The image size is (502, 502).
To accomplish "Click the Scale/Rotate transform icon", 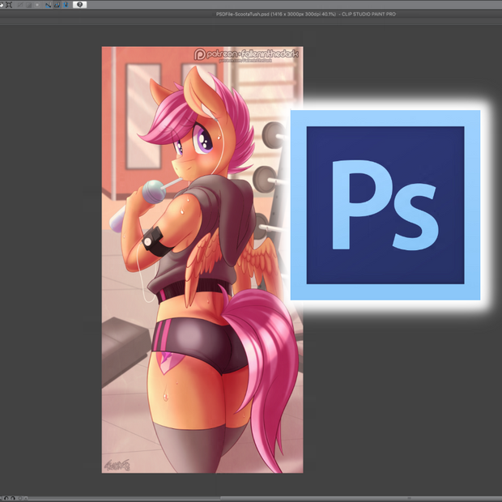I will tap(9, 5).
